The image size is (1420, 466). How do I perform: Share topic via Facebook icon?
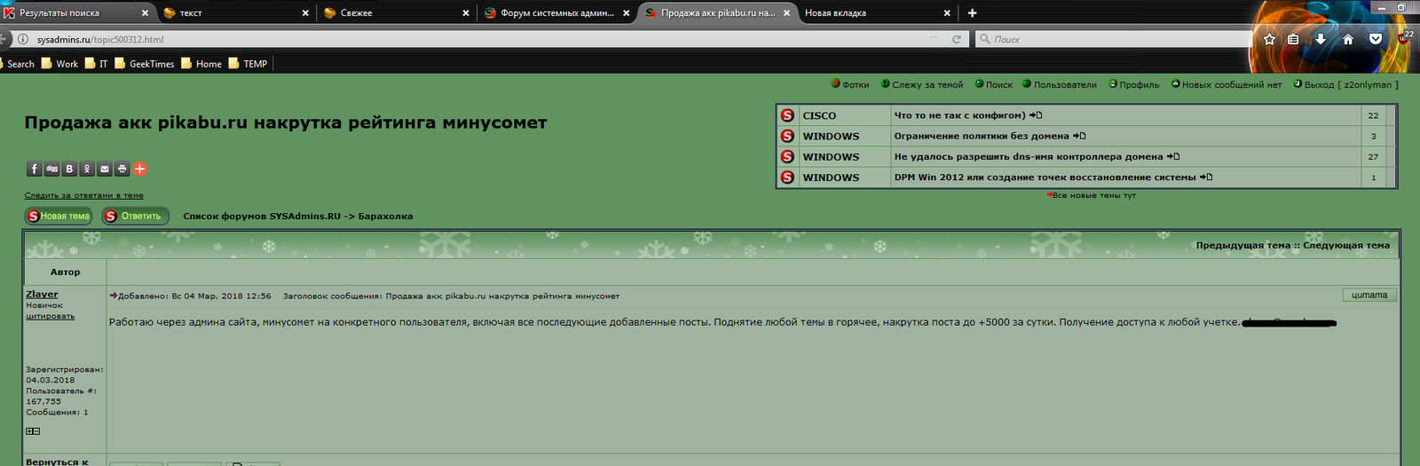coord(34,169)
